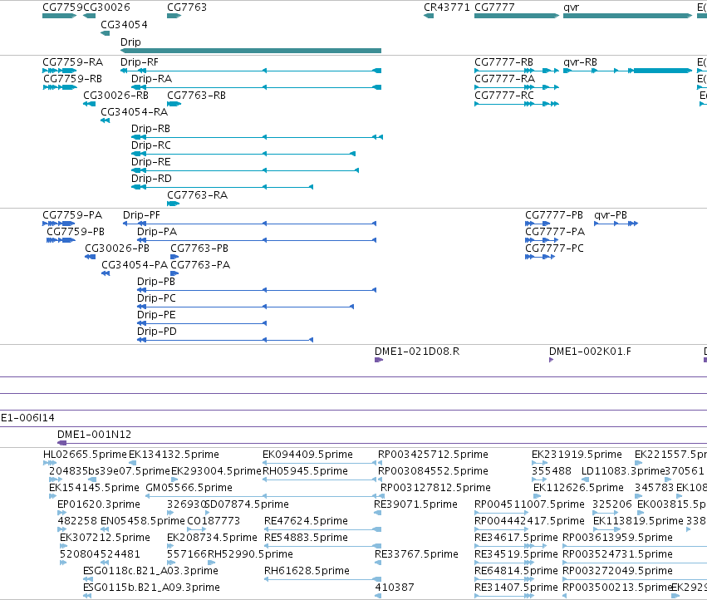Click the CG7763-PB protein label
Screen dimensions: 707x600
tap(199, 248)
